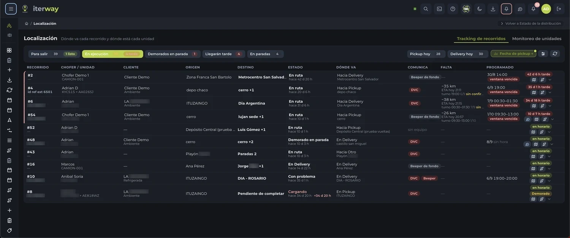Screen dimensions: 570x238
Task: Expand the row for route #2
Action: point(550,80)
